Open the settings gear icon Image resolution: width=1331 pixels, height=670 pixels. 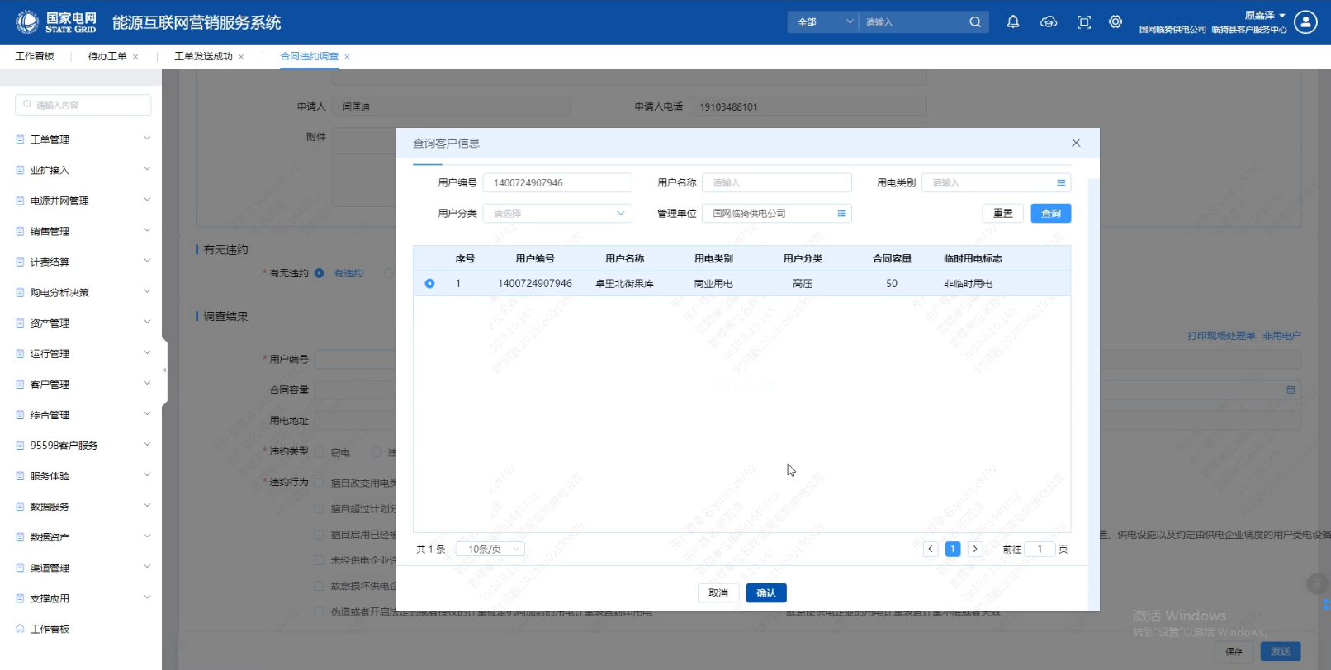[x=1115, y=22]
